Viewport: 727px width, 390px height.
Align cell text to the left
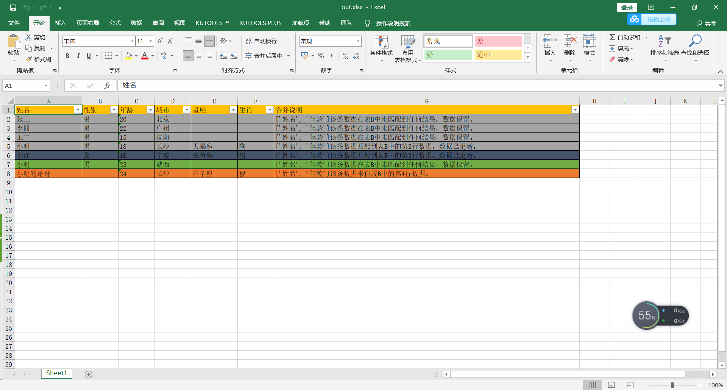pos(188,56)
